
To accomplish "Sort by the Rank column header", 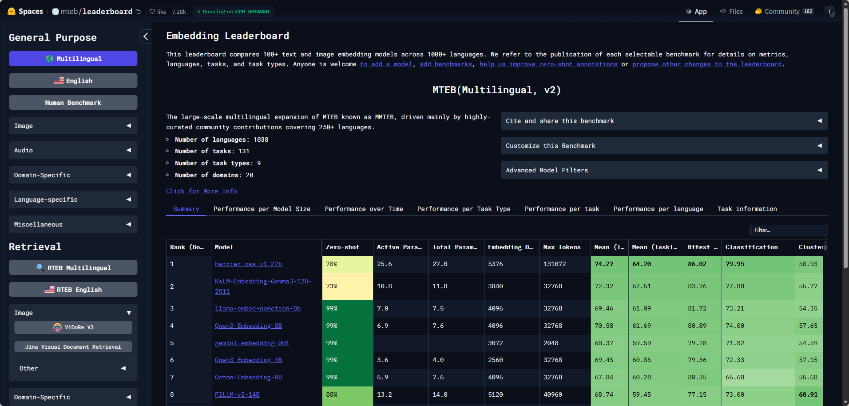I will pyautogui.click(x=188, y=247).
